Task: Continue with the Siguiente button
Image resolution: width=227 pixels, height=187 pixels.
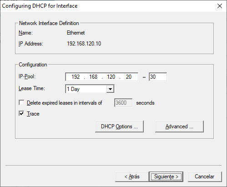Action: click(x=166, y=177)
